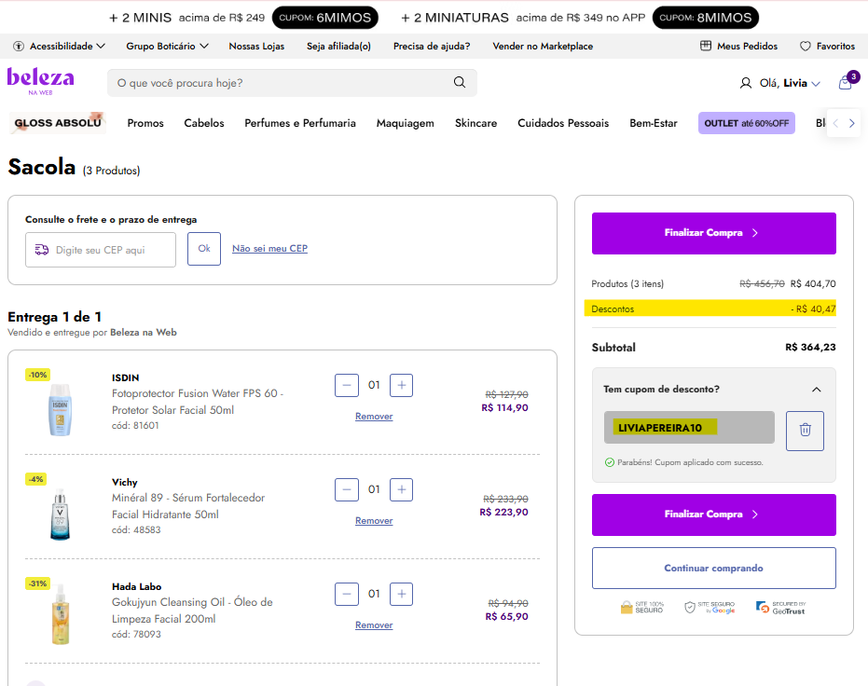Click the top Finalizar Compra button
The height and width of the screenshot is (686, 868).
[713, 233]
